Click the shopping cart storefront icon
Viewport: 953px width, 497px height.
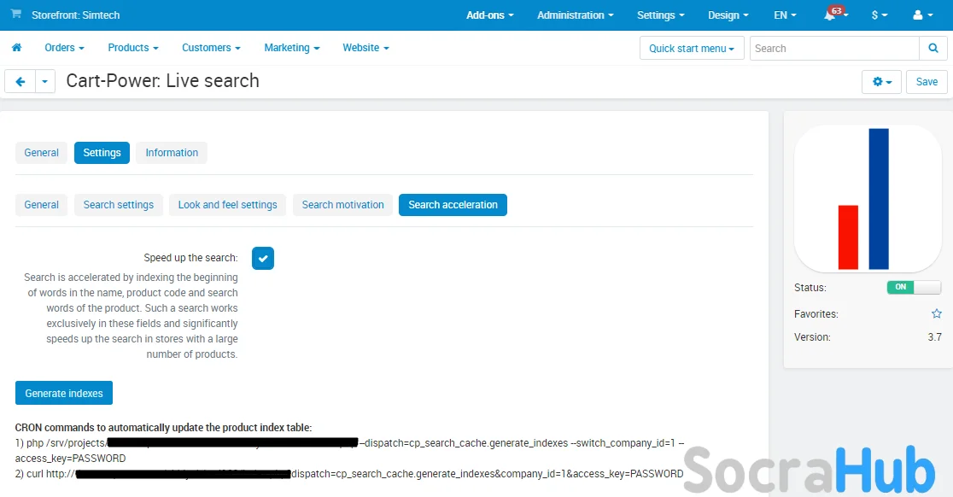16,15
